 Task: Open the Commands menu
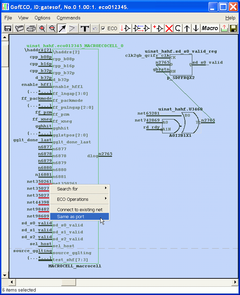68,18
